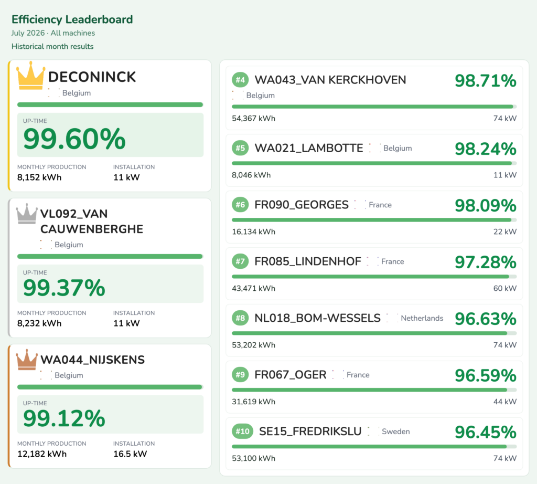Click the 98.24% efficiency score

coord(485,149)
